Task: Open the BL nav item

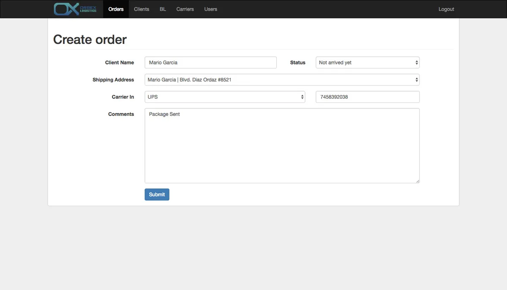Action: [x=163, y=9]
